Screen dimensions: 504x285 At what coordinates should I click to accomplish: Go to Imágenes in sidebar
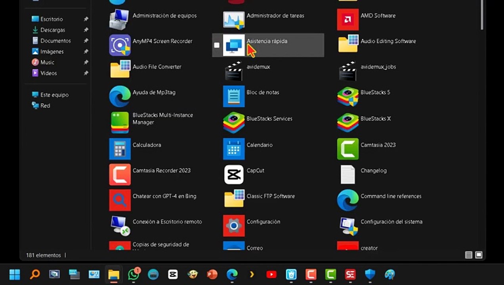click(x=52, y=51)
